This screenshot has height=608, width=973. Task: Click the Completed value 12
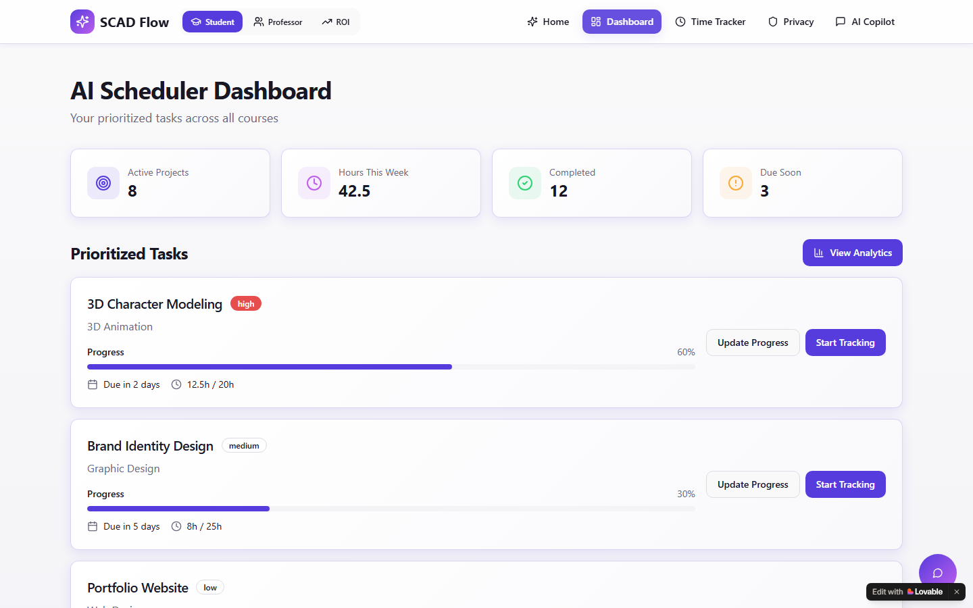tap(559, 191)
